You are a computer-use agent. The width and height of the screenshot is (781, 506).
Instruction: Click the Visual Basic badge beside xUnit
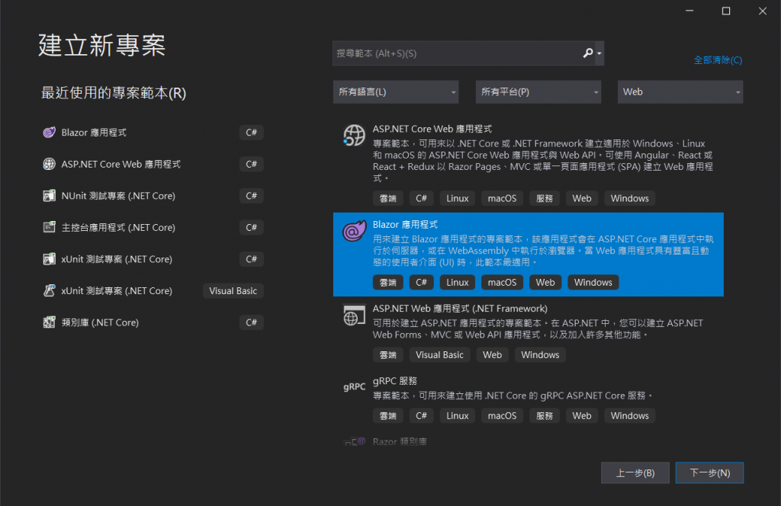tap(233, 290)
